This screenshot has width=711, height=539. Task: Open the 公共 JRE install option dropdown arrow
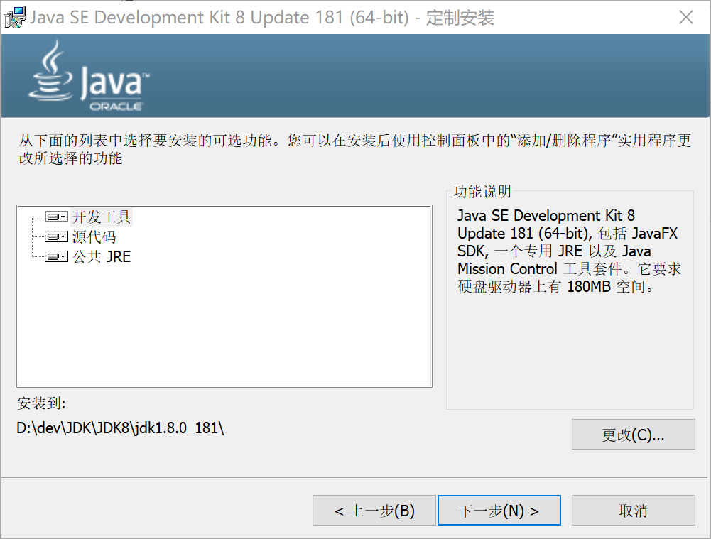[x=64, y=257]
